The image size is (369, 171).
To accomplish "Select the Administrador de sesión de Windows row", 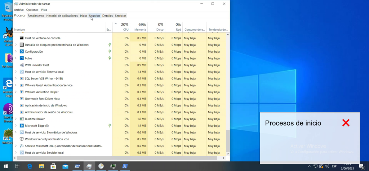I will click(120, 112).
